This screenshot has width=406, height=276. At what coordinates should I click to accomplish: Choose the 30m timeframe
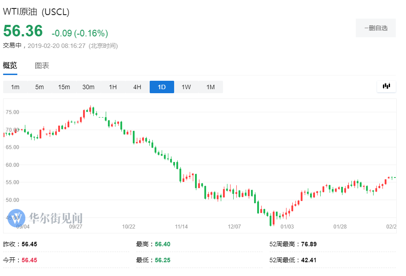pos(88,87)
